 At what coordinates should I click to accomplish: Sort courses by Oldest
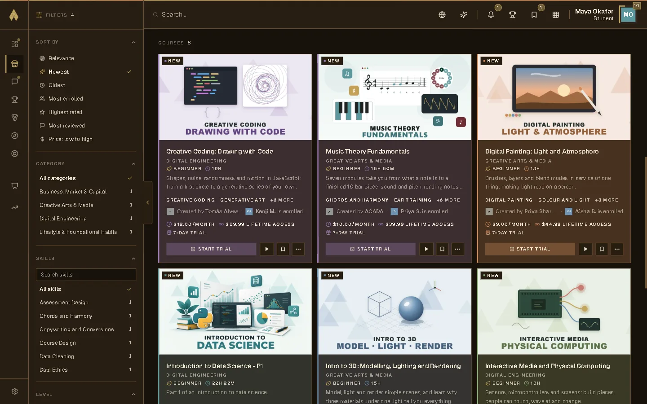click(86, 85)
